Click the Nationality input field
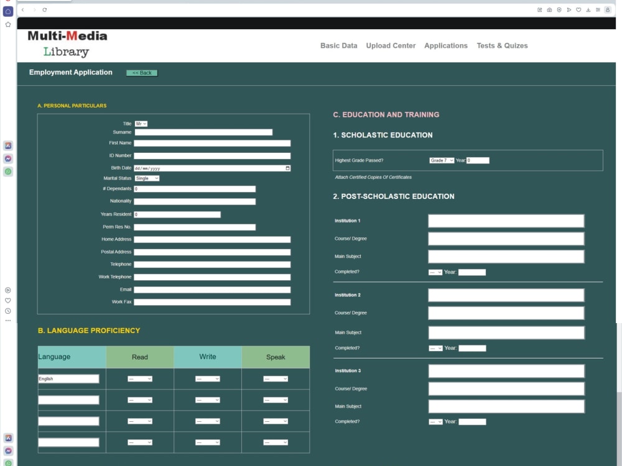 195,201
